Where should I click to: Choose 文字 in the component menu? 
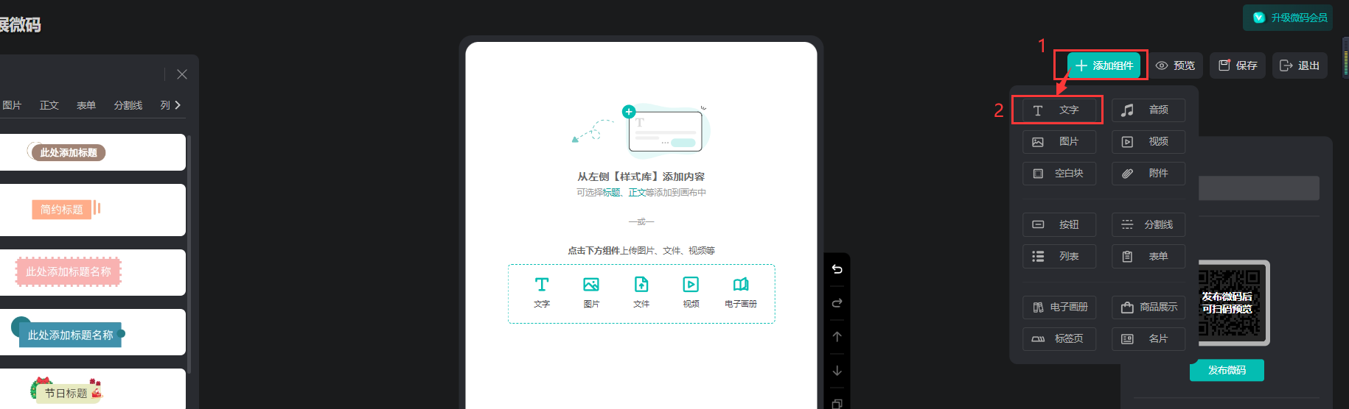[x=1059, y=110]
